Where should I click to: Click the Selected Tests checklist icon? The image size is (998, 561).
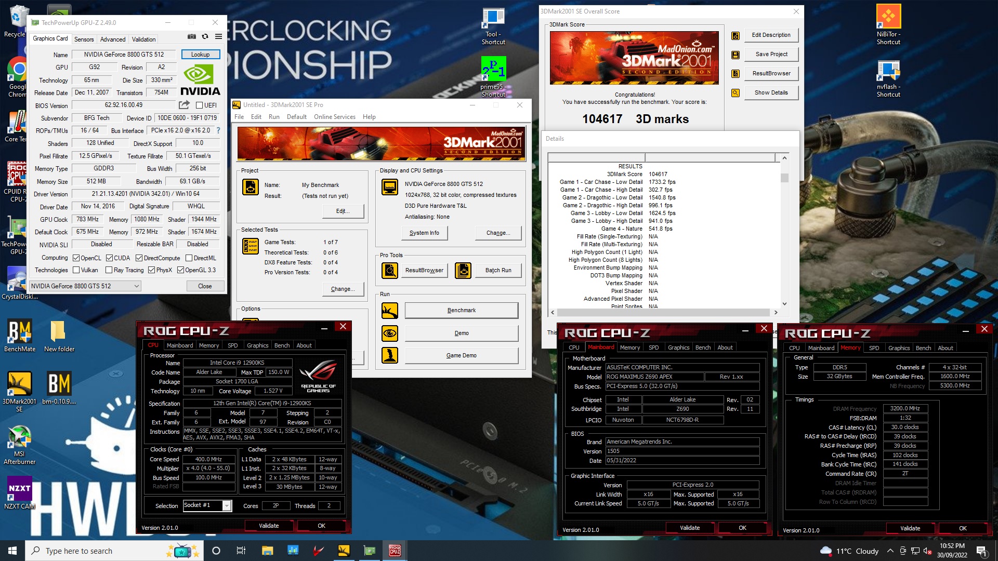[251, 246]
